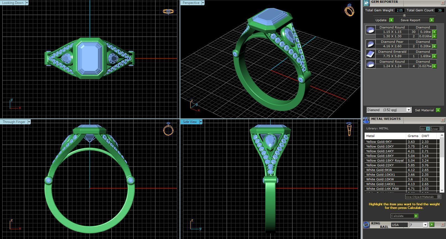446x239 pixels.
Task: Click the DWT column header
Action: coord(428,136)
